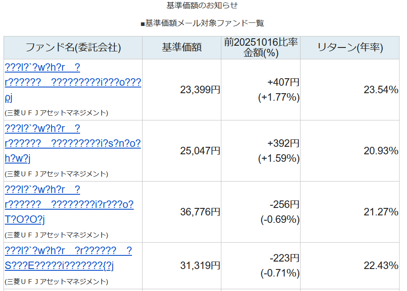Image resolution: width=407 pixels, height=291 pixels.
Task: Click the 23.54% annual return value
Action: [381, 90]
